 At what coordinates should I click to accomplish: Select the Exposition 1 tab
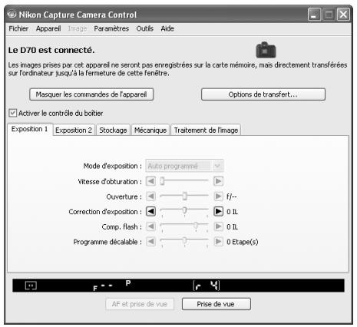point(30,129)
